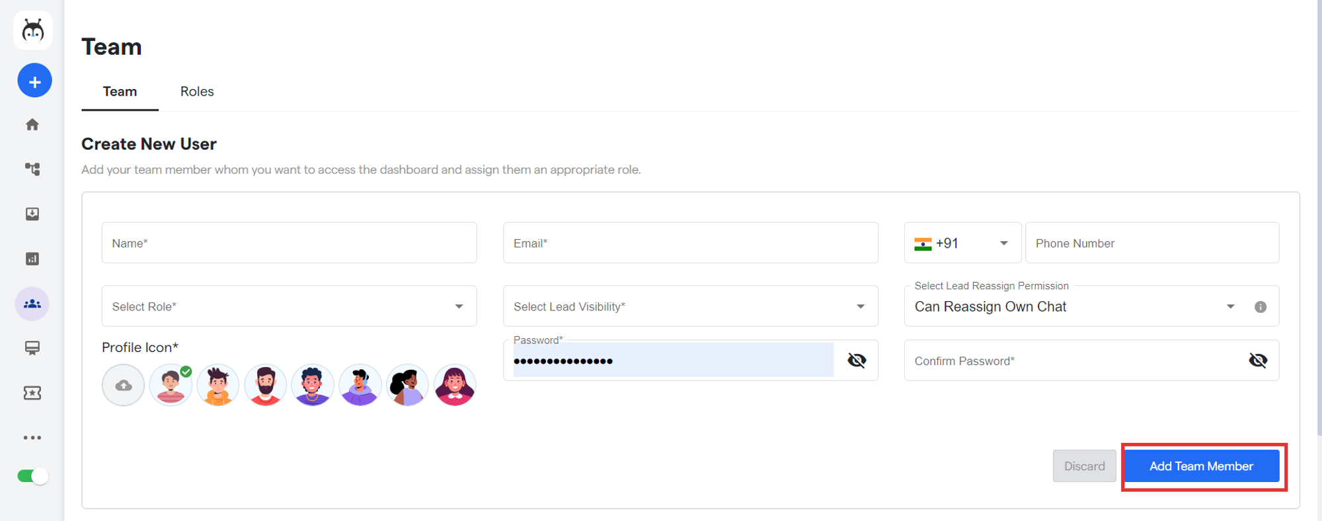Open the flow builder sidebar icon

(32, 170)
